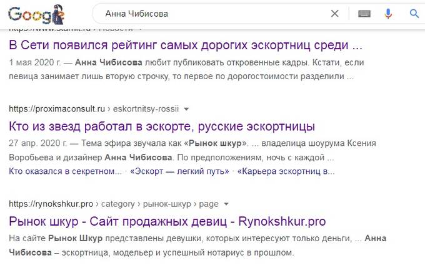Click the Google doodle logo
Image resolution: width=425 pixels, height=268 pixels.
36,14
